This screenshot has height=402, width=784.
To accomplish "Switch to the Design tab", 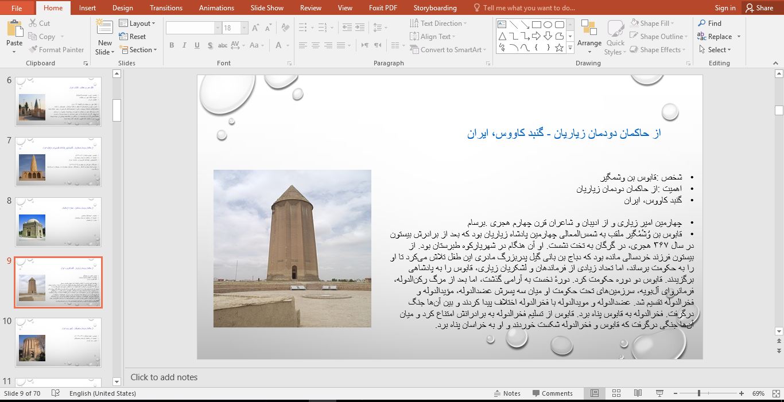I will tap(122, 8).
